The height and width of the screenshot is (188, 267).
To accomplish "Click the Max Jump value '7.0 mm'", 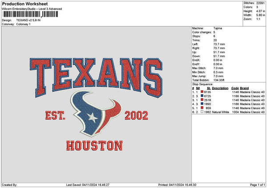I will (218, 76).
